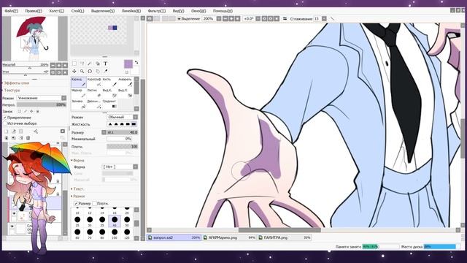The image size is (467, 263).
Task: Choose the Акварель watercolor brush
Action: click(126, 83)
